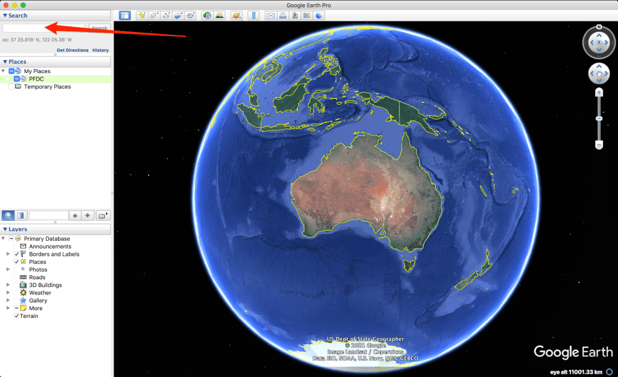This screenshot has height=377, width=618.
Task: Click the Print toolbar icon
Action: (x=282, y=16)
